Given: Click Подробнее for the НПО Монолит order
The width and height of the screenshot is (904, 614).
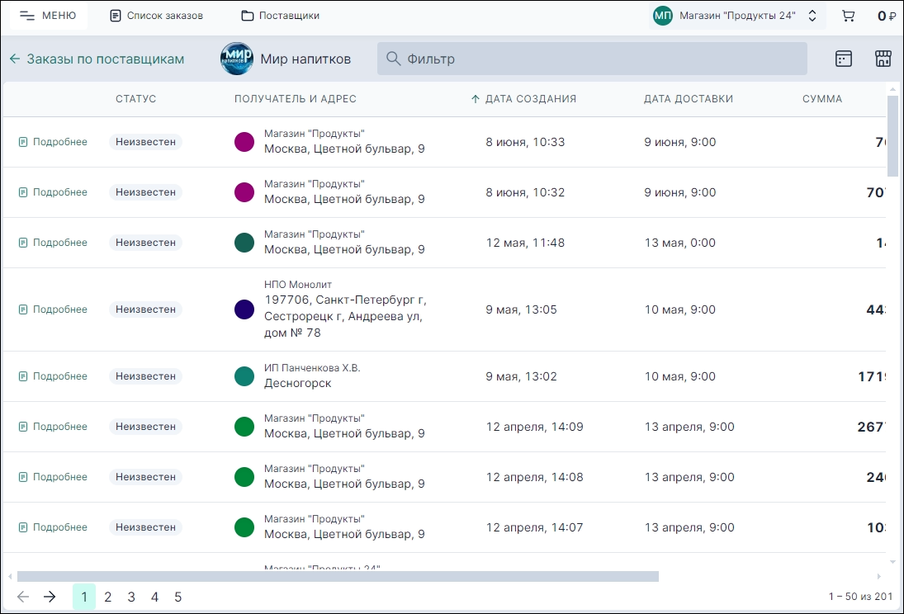Looking at the screenshot, I should click(53, 309).
